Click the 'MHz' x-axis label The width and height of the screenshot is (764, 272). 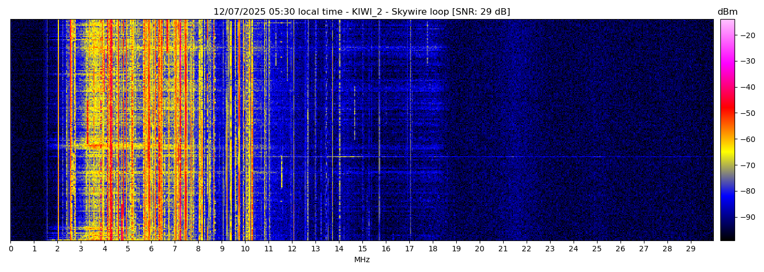(362, 260)
